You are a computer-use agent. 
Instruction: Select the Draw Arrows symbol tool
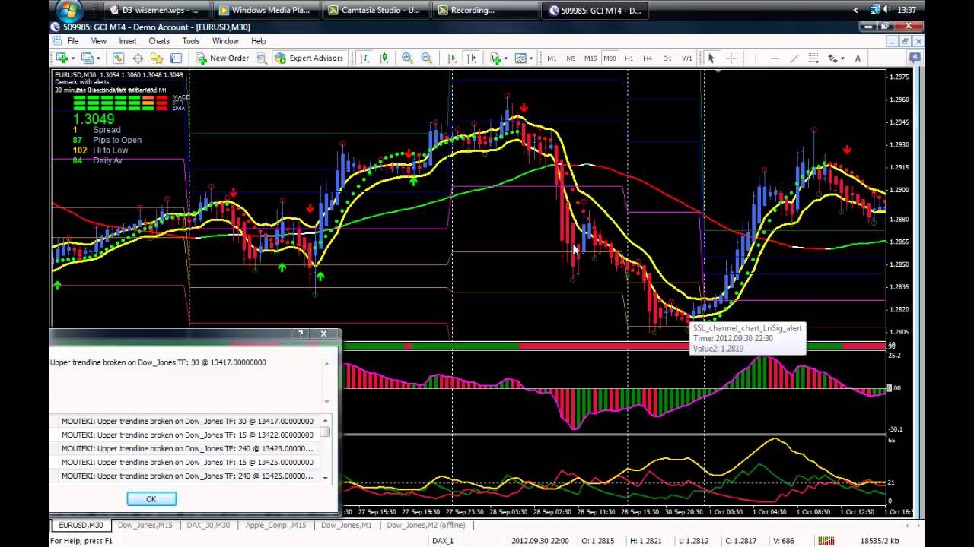[x=832, y=58]
